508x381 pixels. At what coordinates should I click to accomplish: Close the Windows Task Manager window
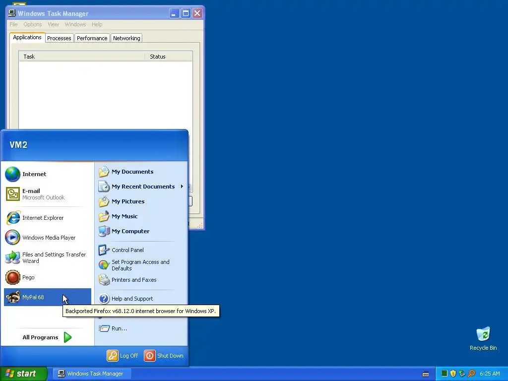pyautogui.click(x=197, y=13)
